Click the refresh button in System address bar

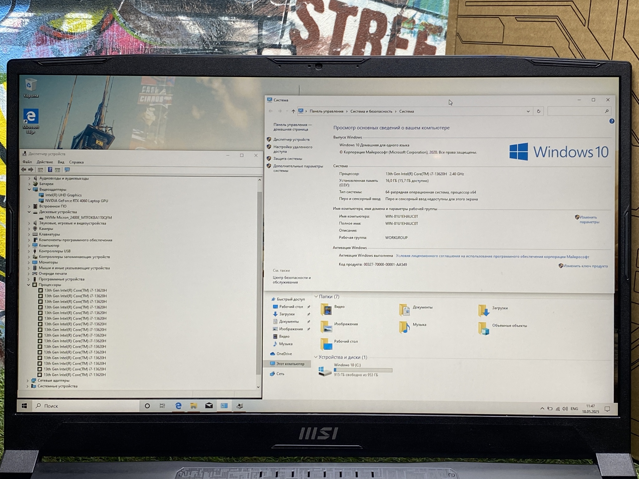pos(538,111)
